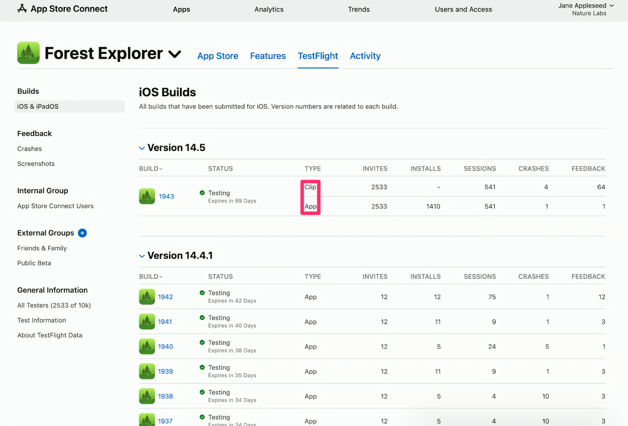
Task: Click green status checkmark for build 1938
Action: click(x=202, y=392)
